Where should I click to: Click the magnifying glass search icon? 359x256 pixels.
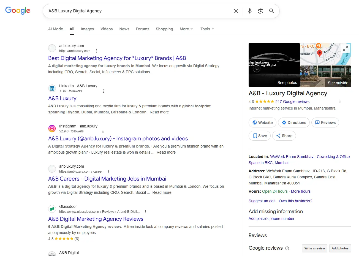click(271, 11)
